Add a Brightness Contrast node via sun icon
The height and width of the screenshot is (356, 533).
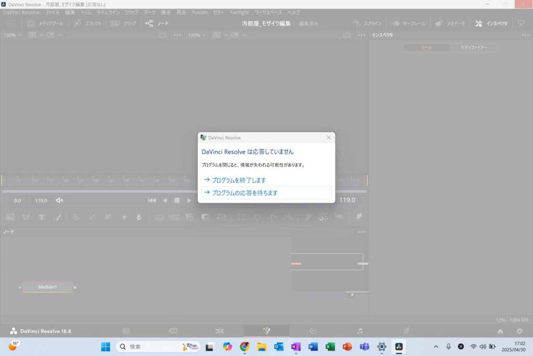point(124,217)
